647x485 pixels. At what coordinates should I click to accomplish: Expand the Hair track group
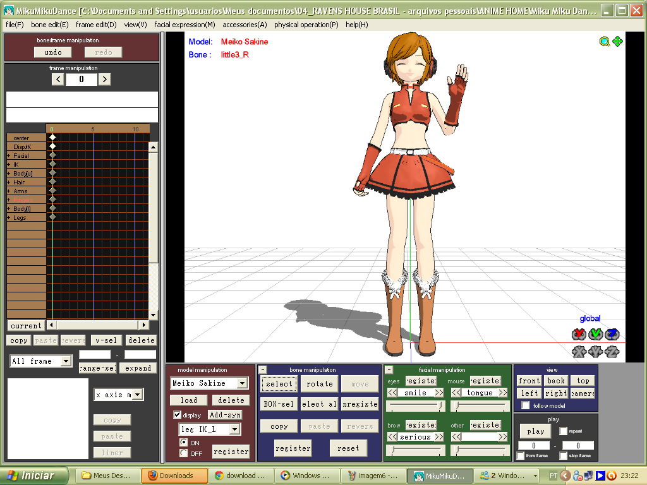pos(9,183)
